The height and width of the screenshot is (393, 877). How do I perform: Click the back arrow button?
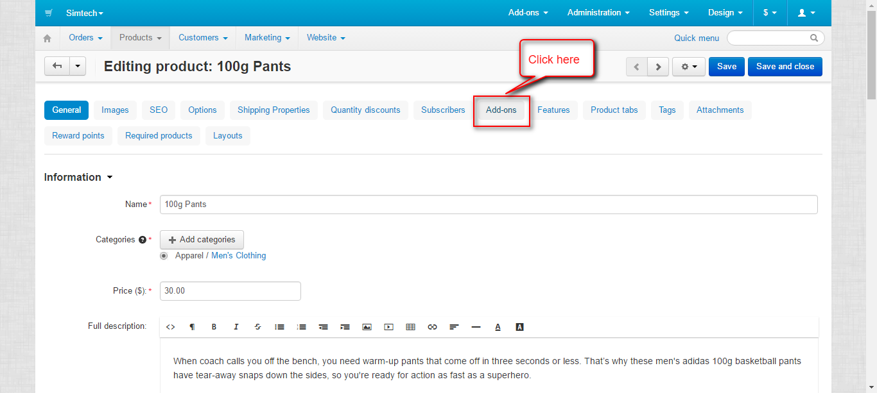point(56,66)
